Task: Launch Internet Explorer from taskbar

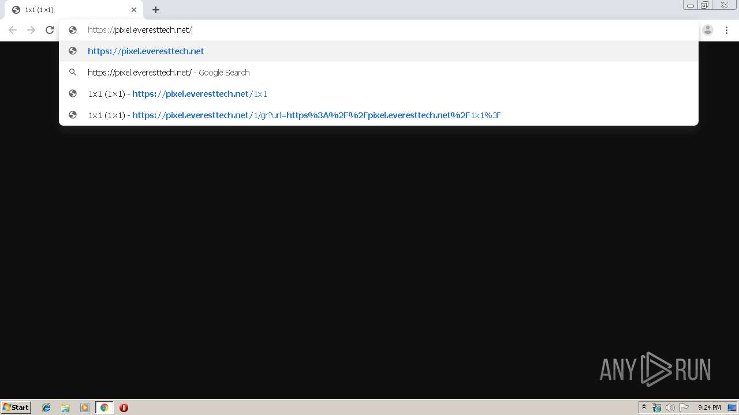Action: click(x=46, y=408)
